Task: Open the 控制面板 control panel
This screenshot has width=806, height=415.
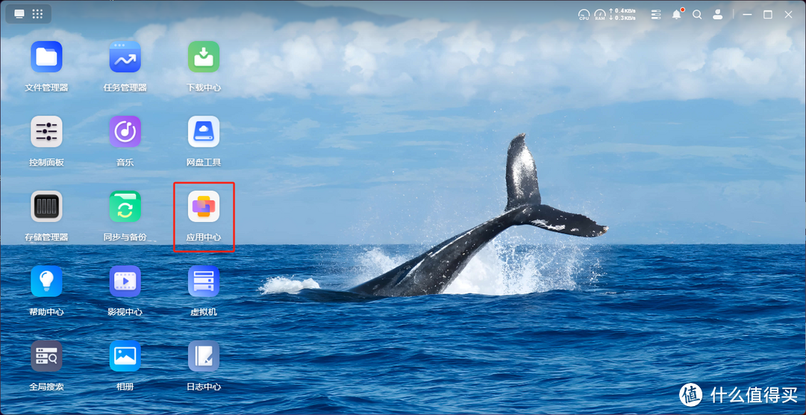Action: pyautogui.click(x=46, y=132)
